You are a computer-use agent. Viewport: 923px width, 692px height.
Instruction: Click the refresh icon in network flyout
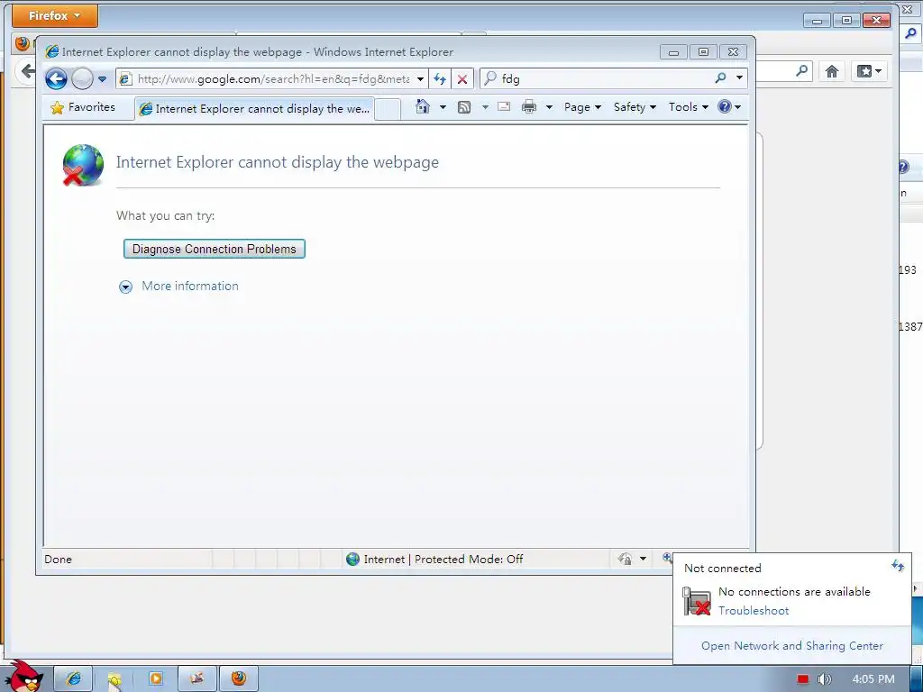(x=898, y=566)
